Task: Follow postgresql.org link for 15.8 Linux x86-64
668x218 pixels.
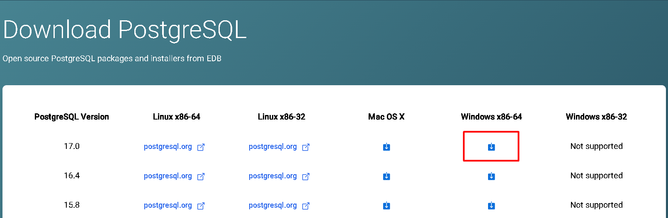Action: click(x=168, y=205)
